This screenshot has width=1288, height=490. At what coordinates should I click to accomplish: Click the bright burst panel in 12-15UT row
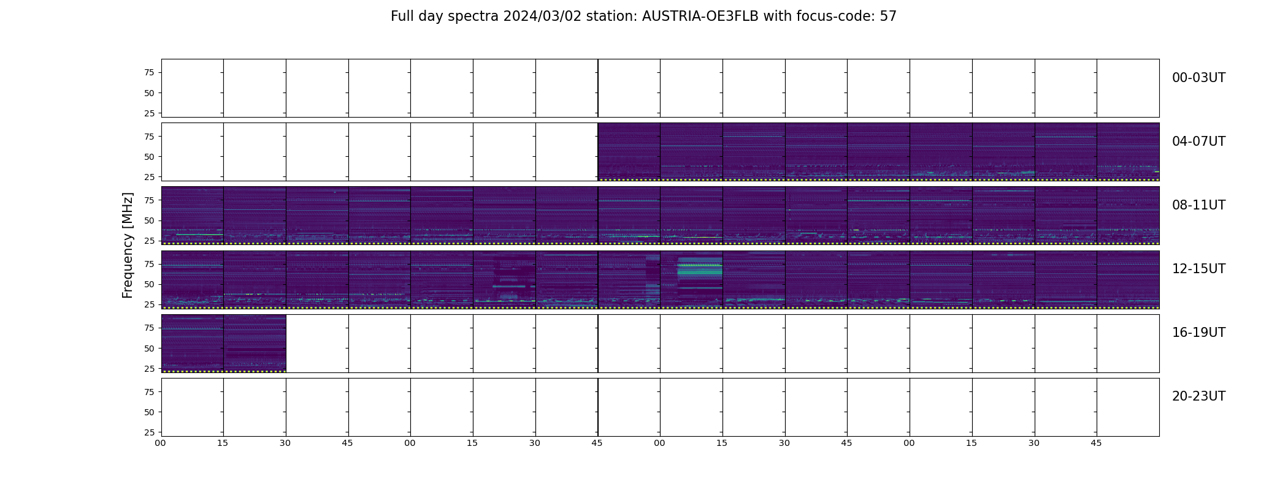691,279
